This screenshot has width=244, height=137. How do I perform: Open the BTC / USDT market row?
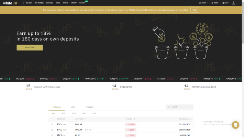(121, 130)
